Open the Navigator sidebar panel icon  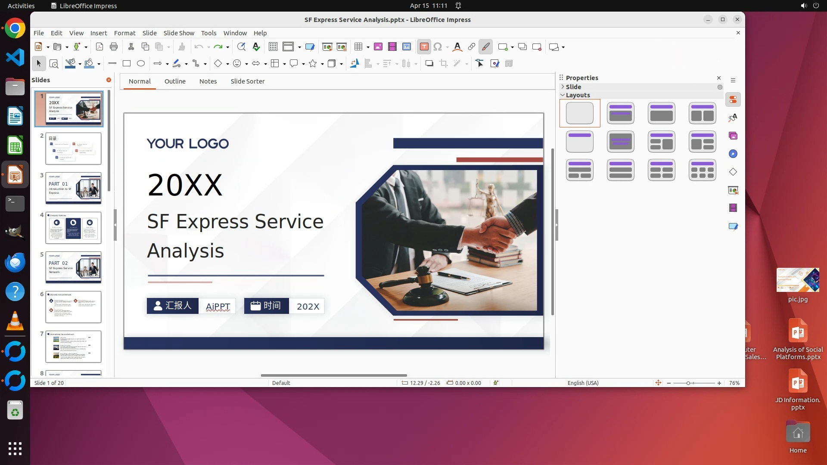[733, 154]
